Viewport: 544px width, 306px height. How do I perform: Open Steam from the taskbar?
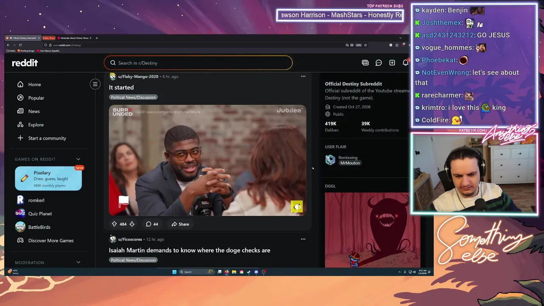pos(249,272)
